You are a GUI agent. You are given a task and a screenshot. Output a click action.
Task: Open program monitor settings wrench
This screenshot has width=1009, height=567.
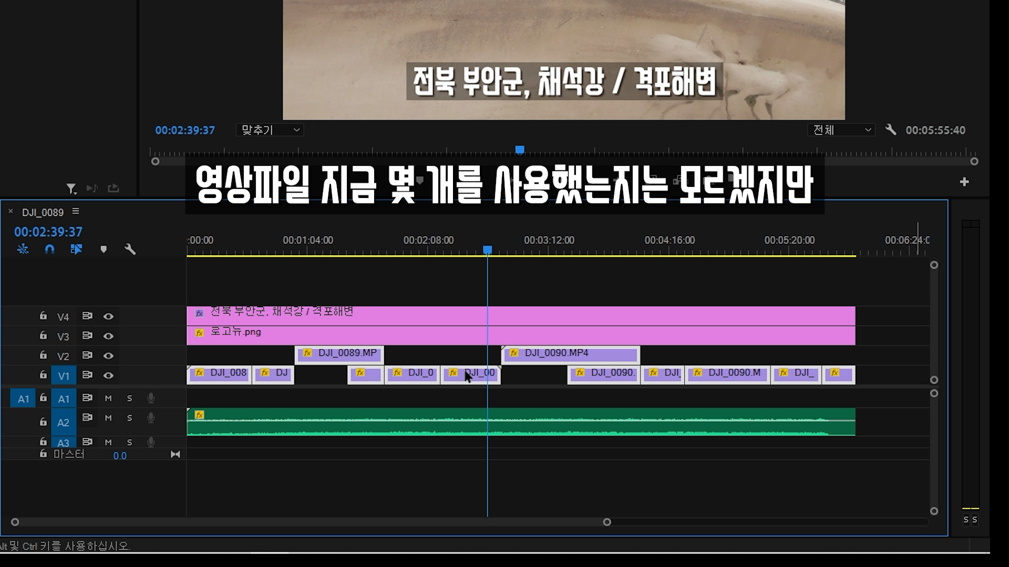coord(891,130)
